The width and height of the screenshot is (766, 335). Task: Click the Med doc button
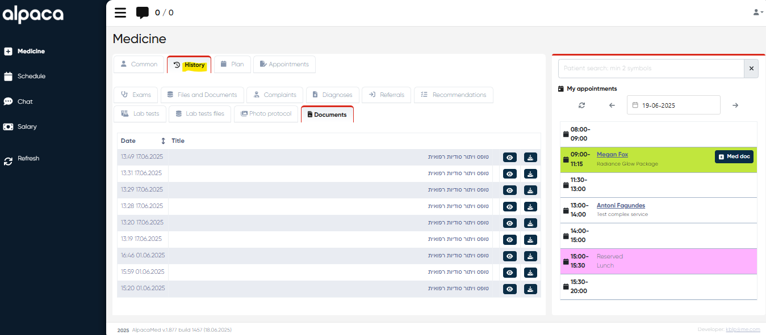pyautogui.click(x=734, y=157)
